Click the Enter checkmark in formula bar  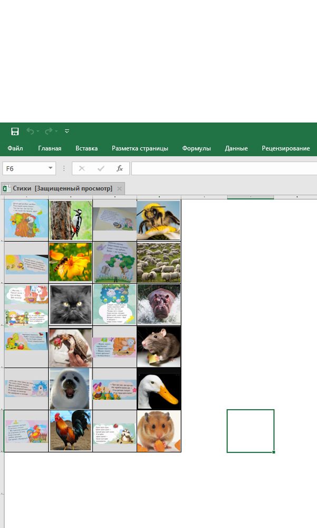pos(101,168)
